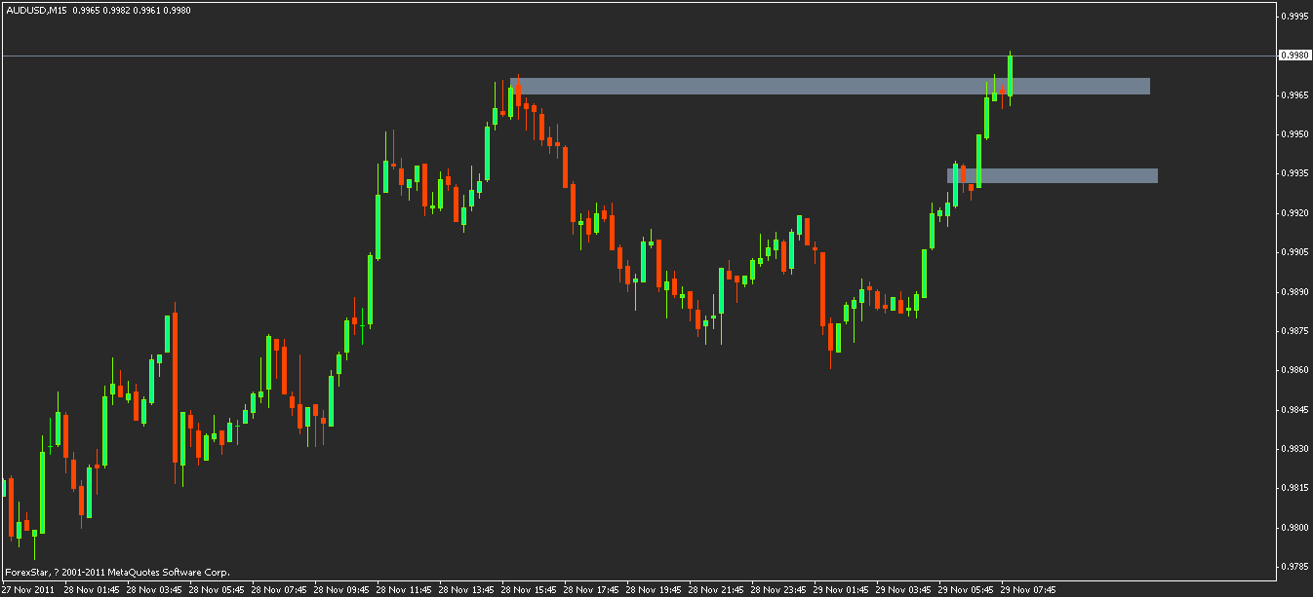Image resolution: width=1313 pixels, height=597 pixels.
Task: Click the 0.9920 price axis label
Action: tap(1293, 213)
